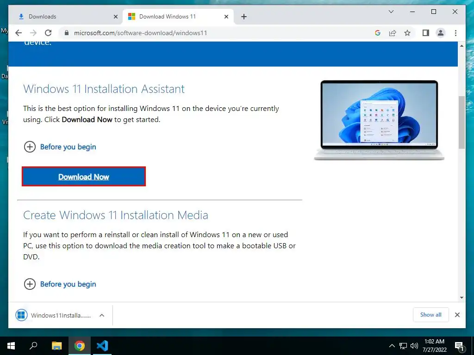474x355 pixels.
Task: Open the side panel icon
Action: (x=426, y=33)
